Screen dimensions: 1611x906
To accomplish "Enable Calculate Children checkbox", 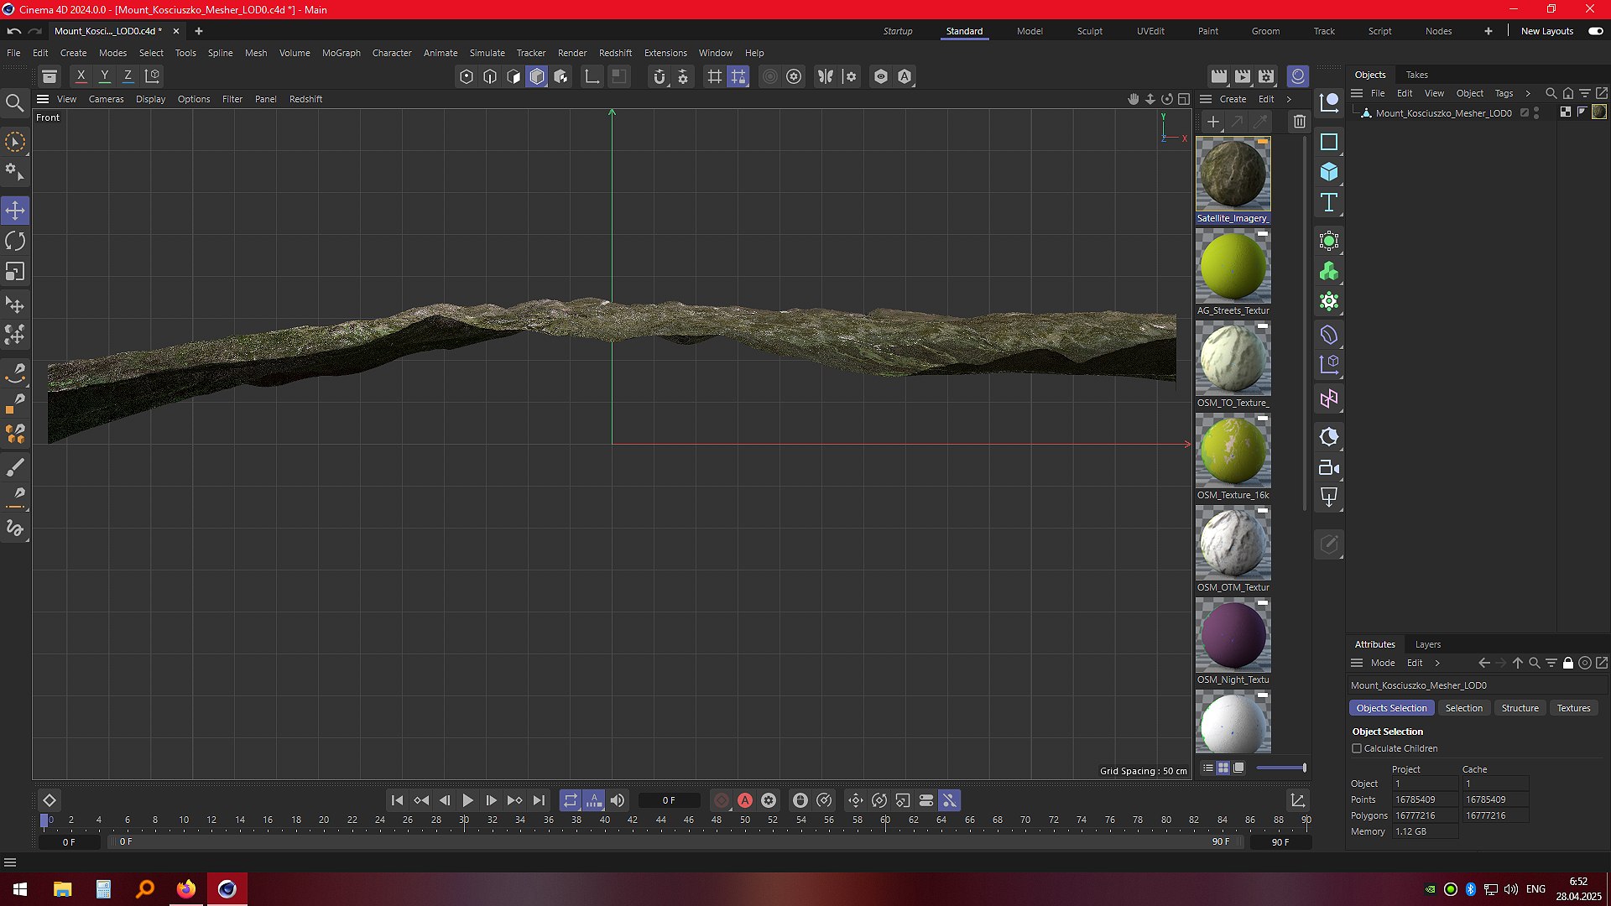I will tap(1357, 748).
